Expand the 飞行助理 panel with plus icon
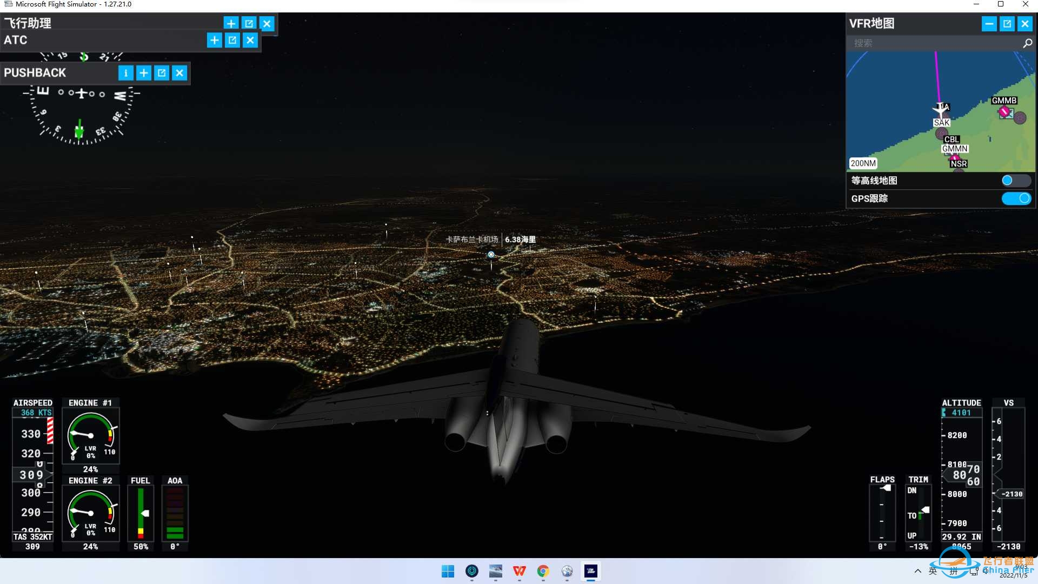 coord(231,23)
